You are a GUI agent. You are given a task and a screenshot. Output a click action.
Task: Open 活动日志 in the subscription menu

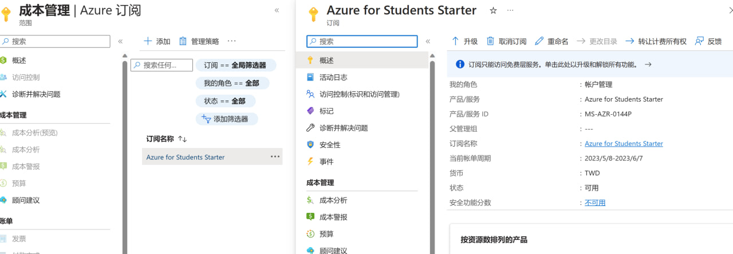coord(333,77)
